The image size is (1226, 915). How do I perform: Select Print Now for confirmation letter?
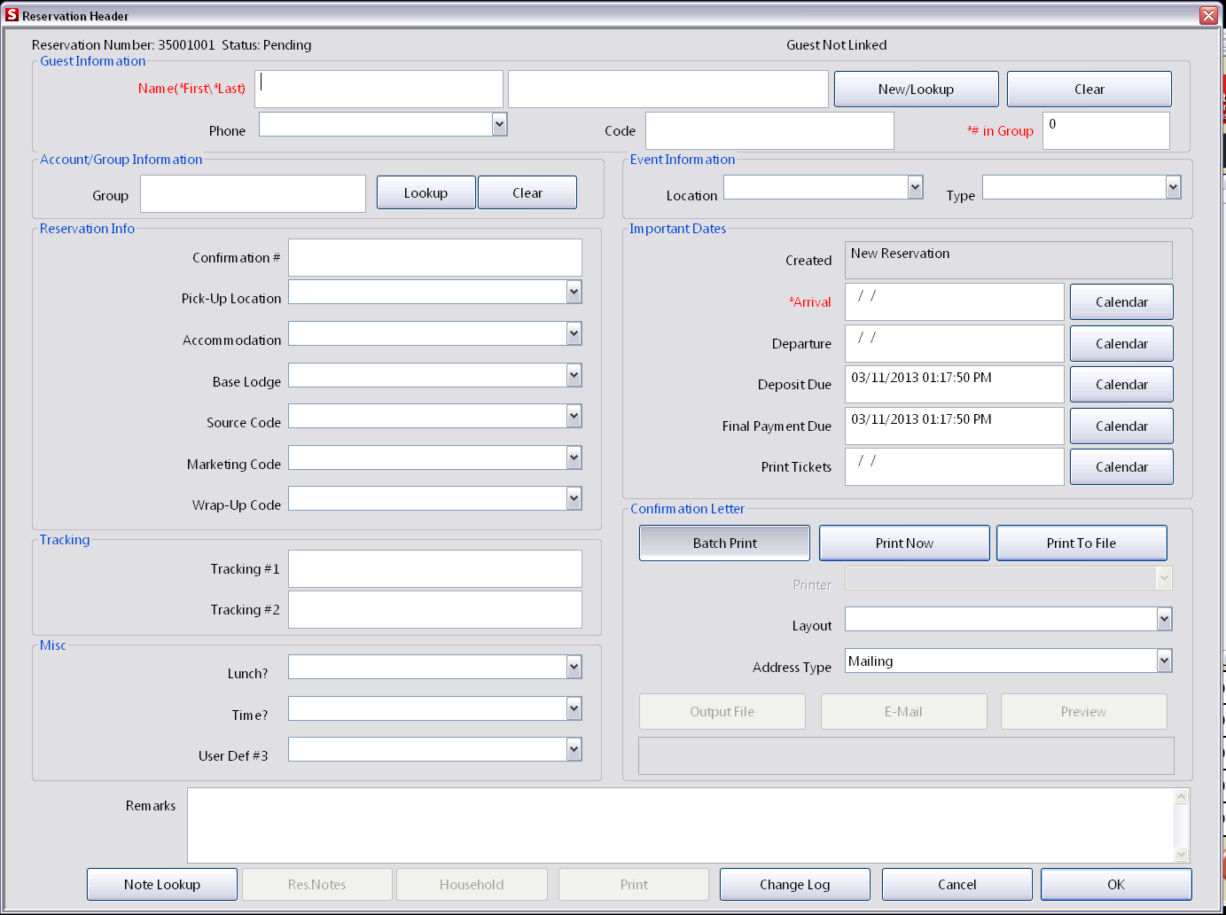point(903,543)
